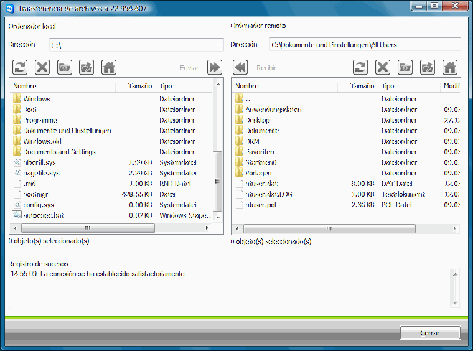Image resolution: width=473 pixels, height=351 pixels.
Task: Select the Windows.old folder in local list
Action: [x=42, y=141]
